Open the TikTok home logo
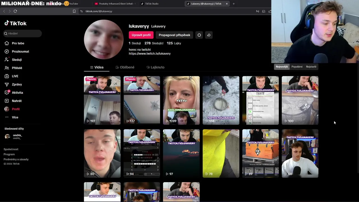 point(15,23)
